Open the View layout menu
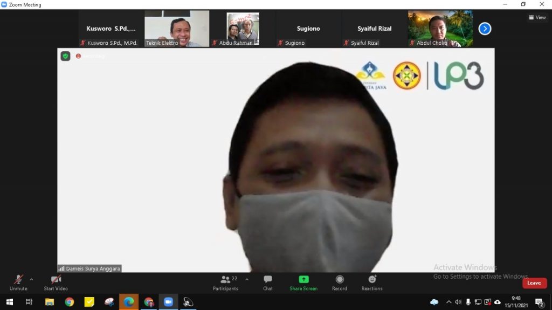552x310 pixels. coord(537,17)
